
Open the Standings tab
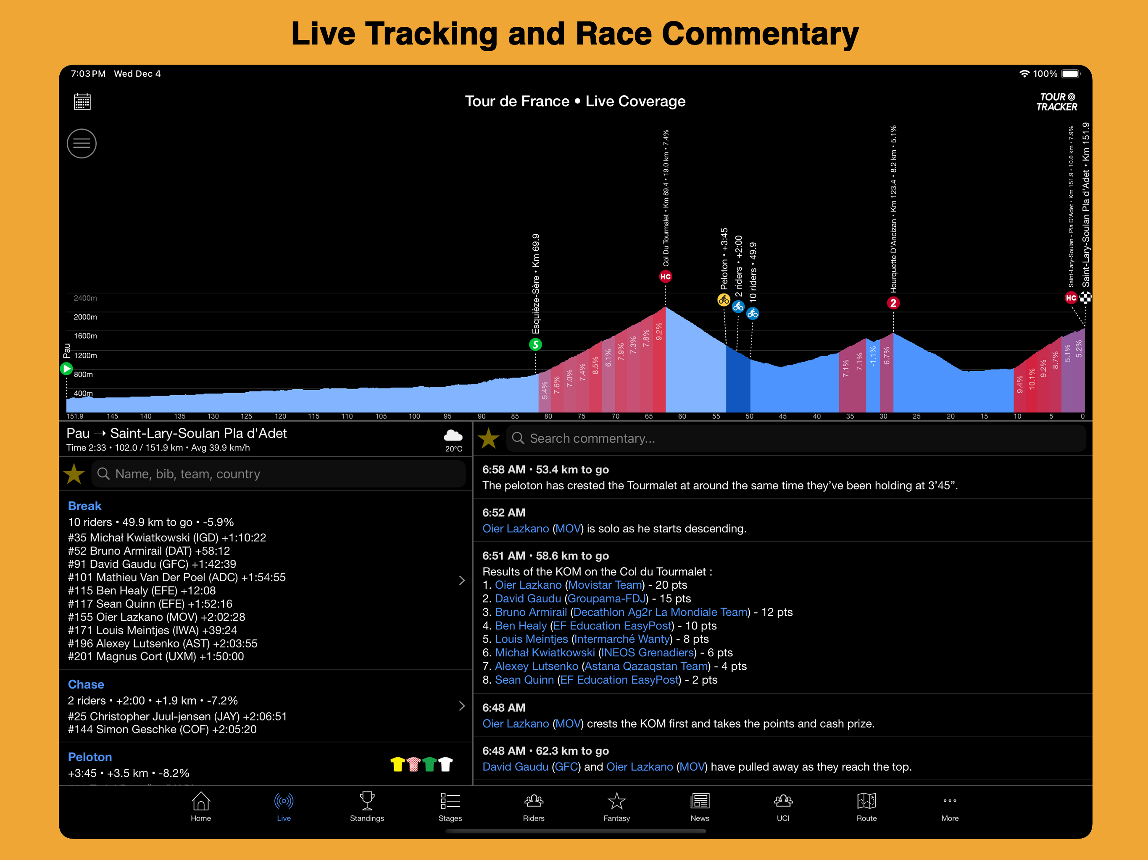(x=367, y=807)
